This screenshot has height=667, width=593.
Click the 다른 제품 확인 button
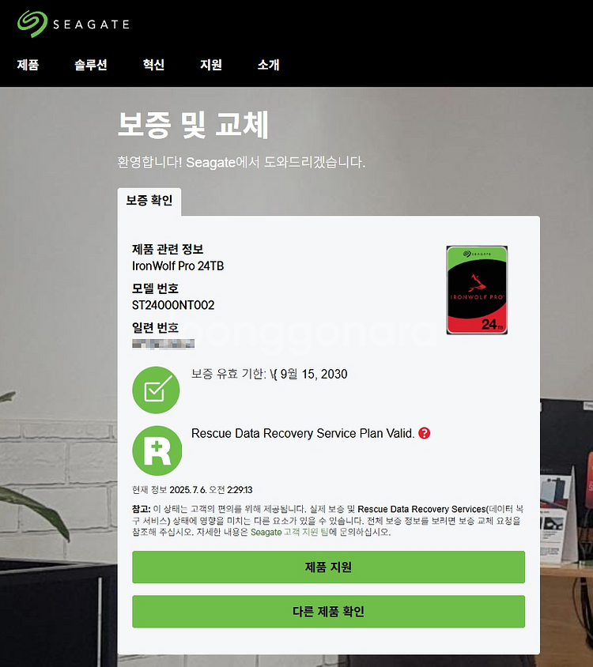coord(328,612)
